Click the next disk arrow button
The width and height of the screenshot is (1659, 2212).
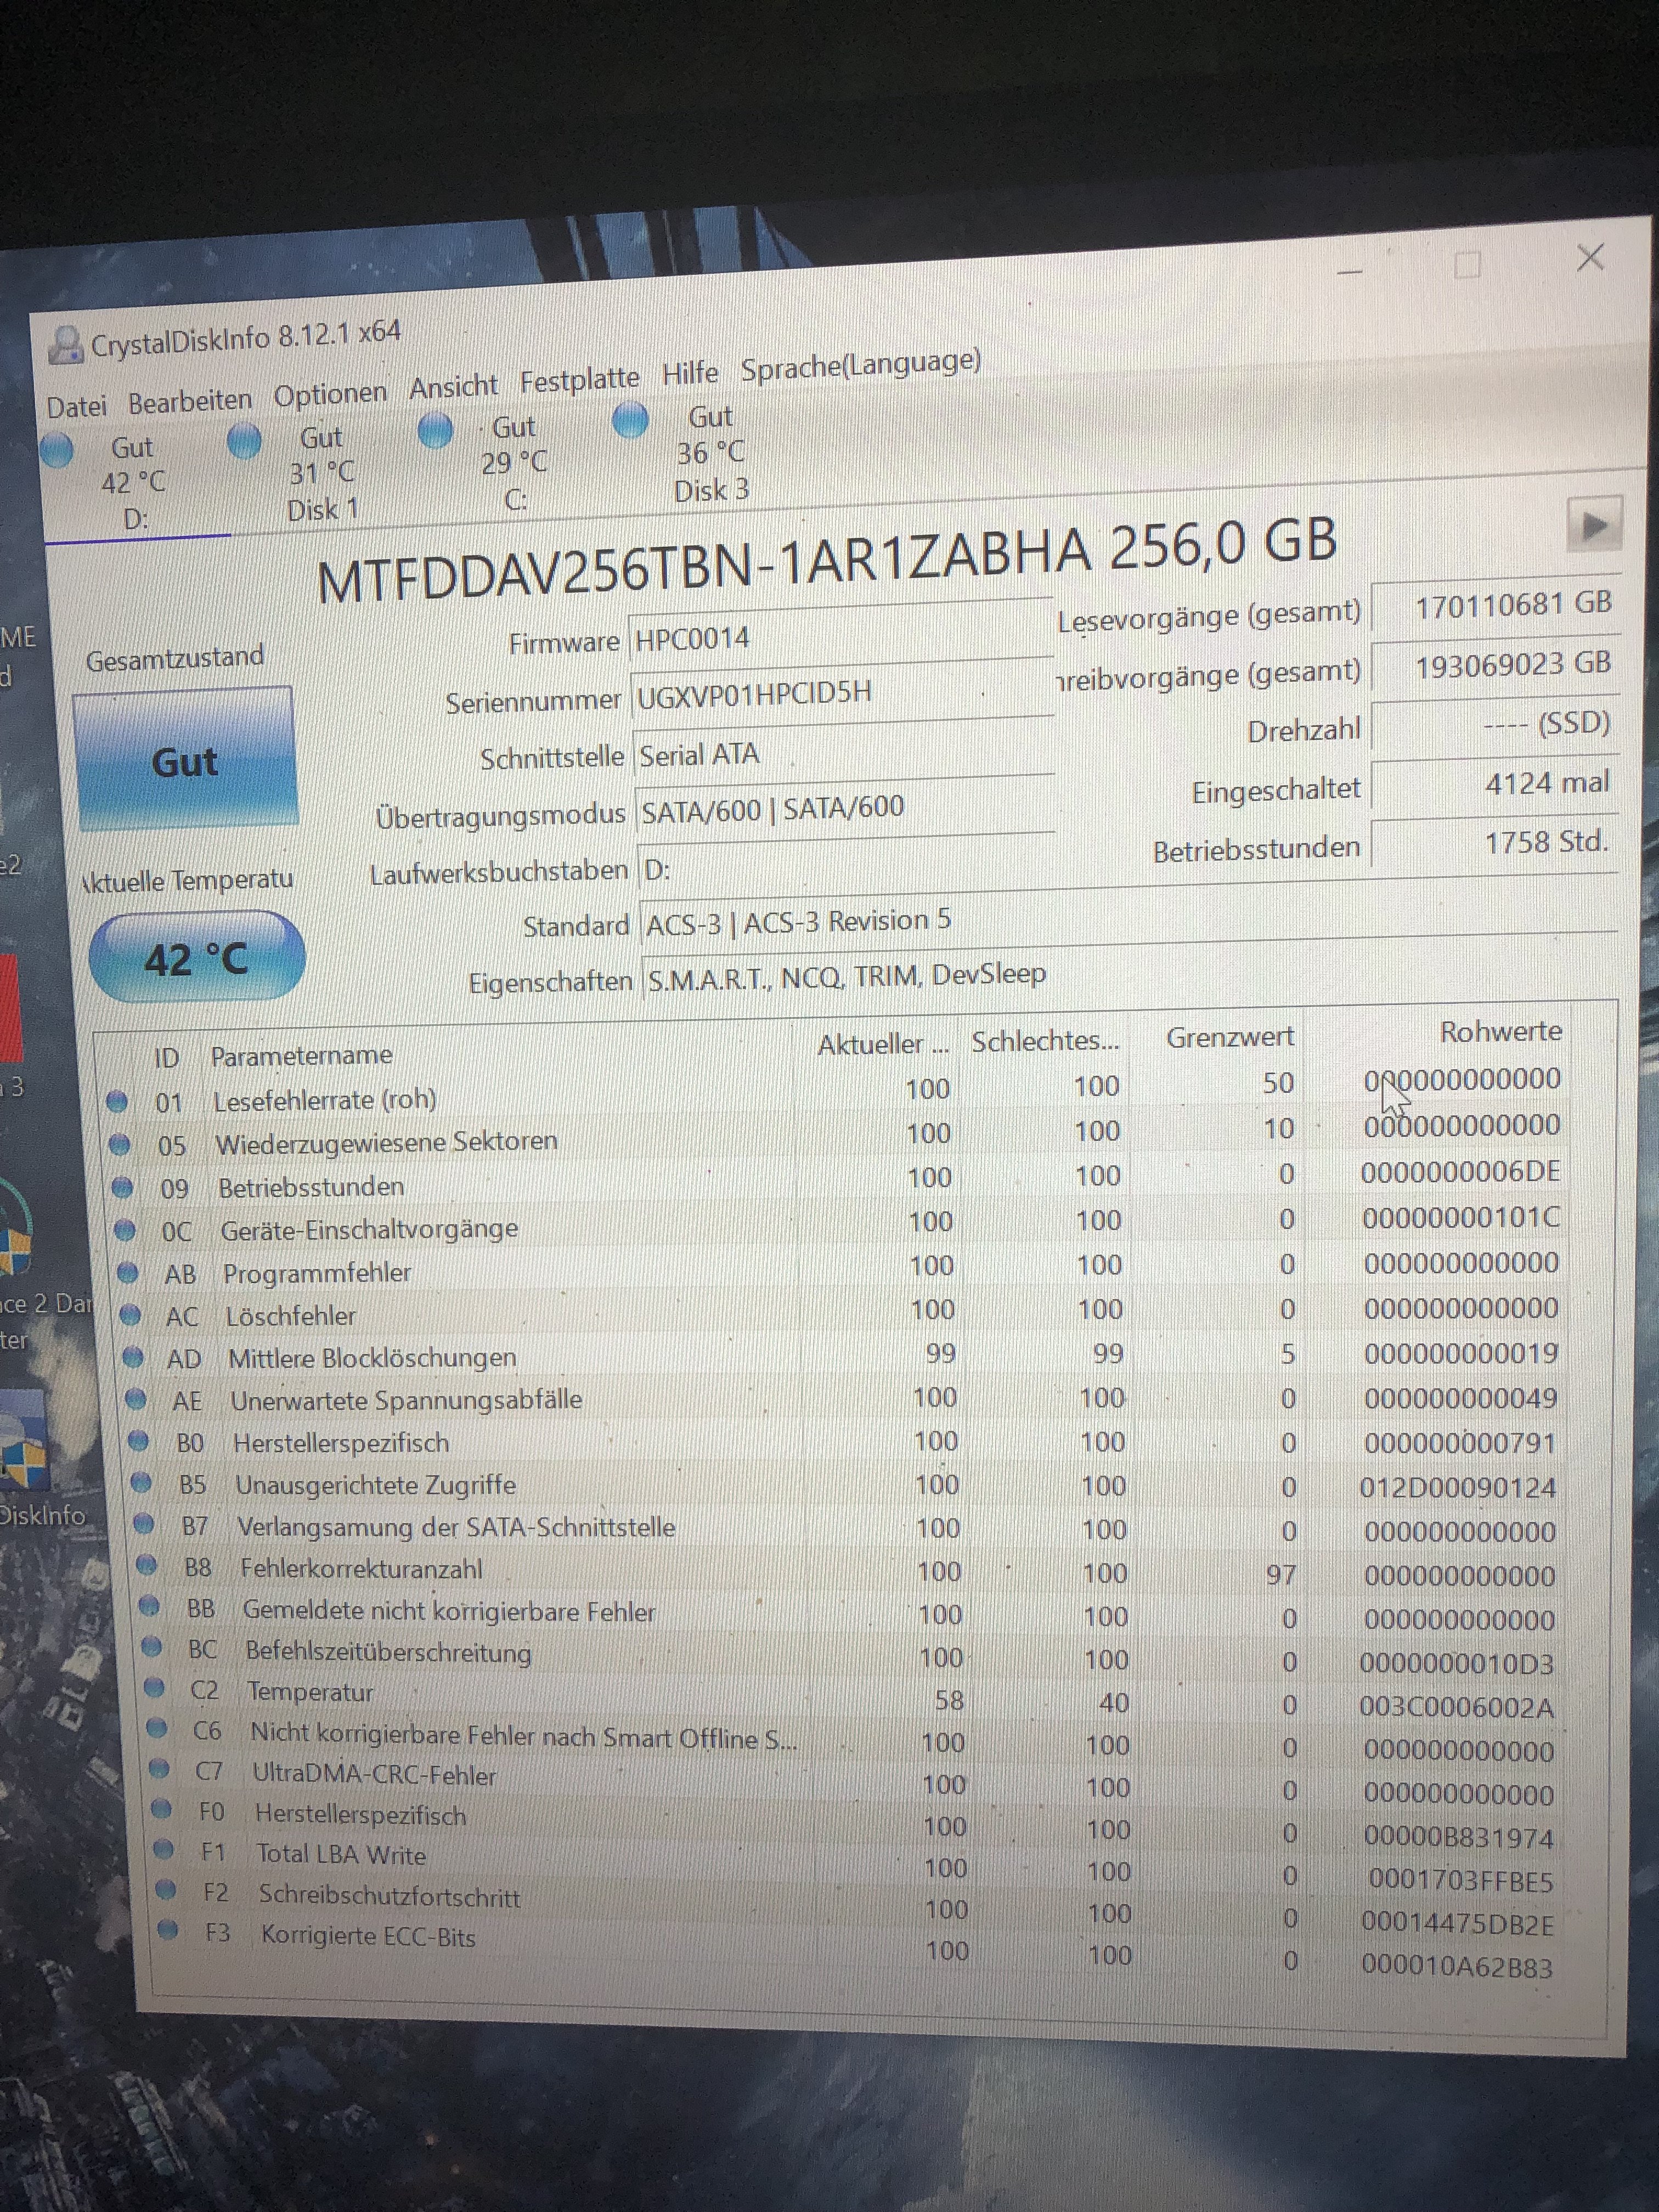pyautogui.click(x=1594, y=524)
